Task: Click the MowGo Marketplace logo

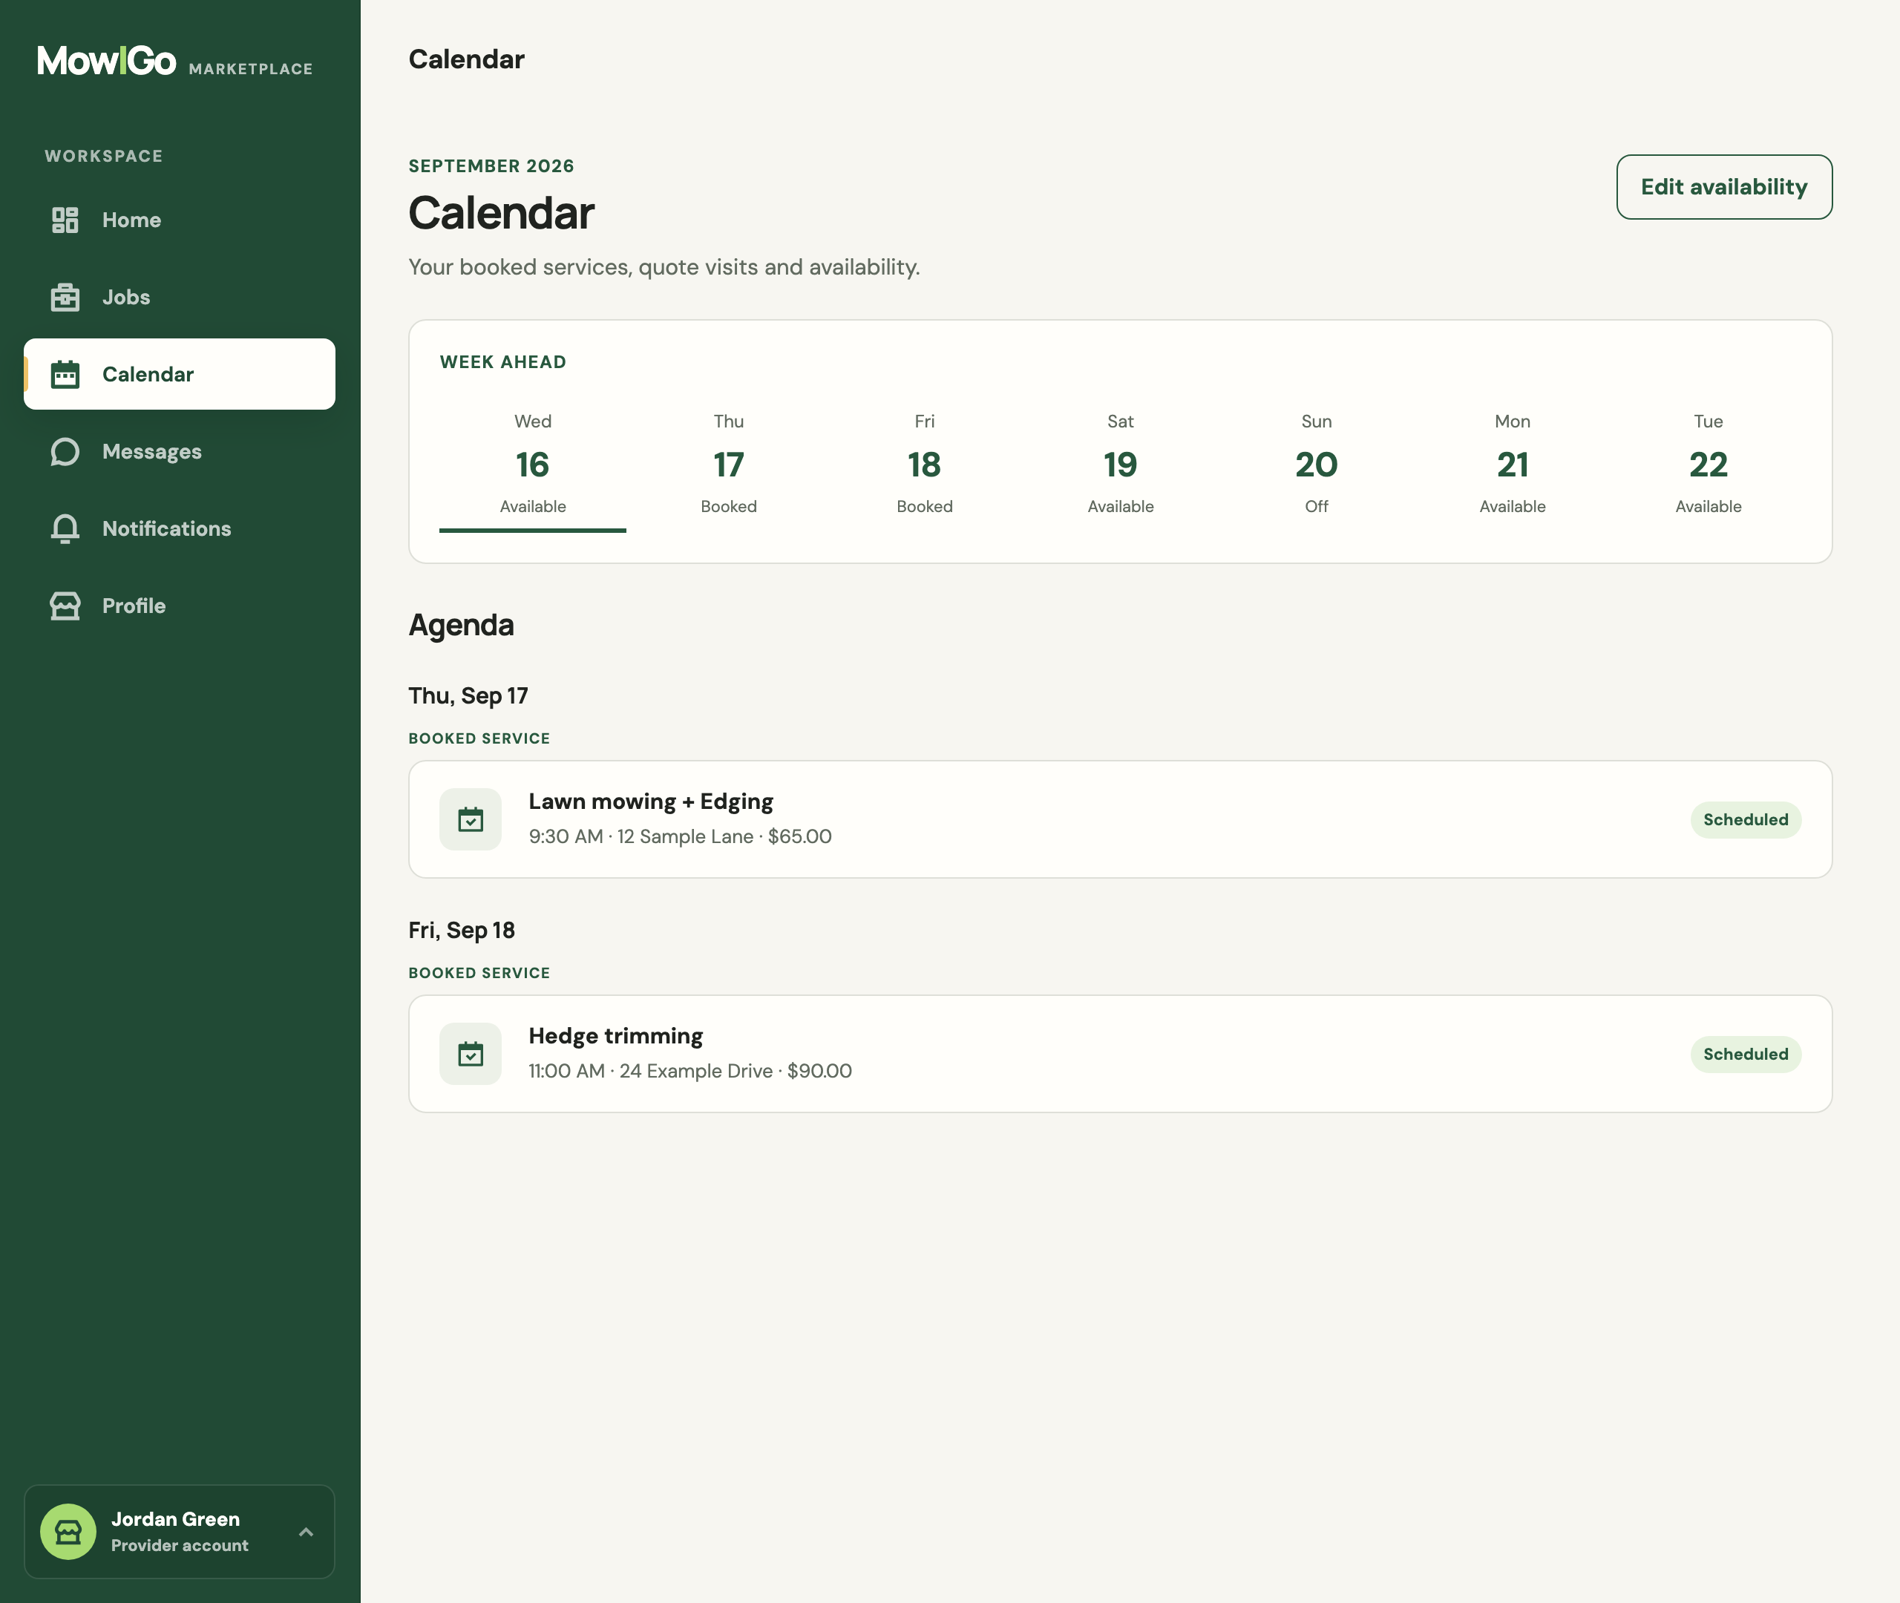Action: tap(174, 62)
